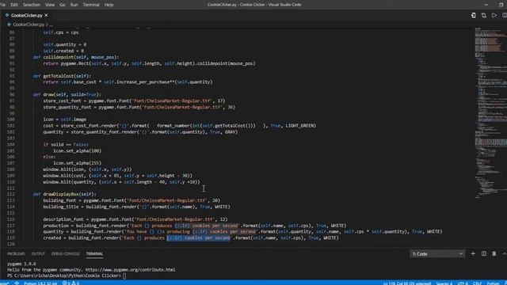The width and height of the screenshot is (507, 285).
Task: Click 'icon = self.image' on line 100
Action: click(x=65, y=120)
